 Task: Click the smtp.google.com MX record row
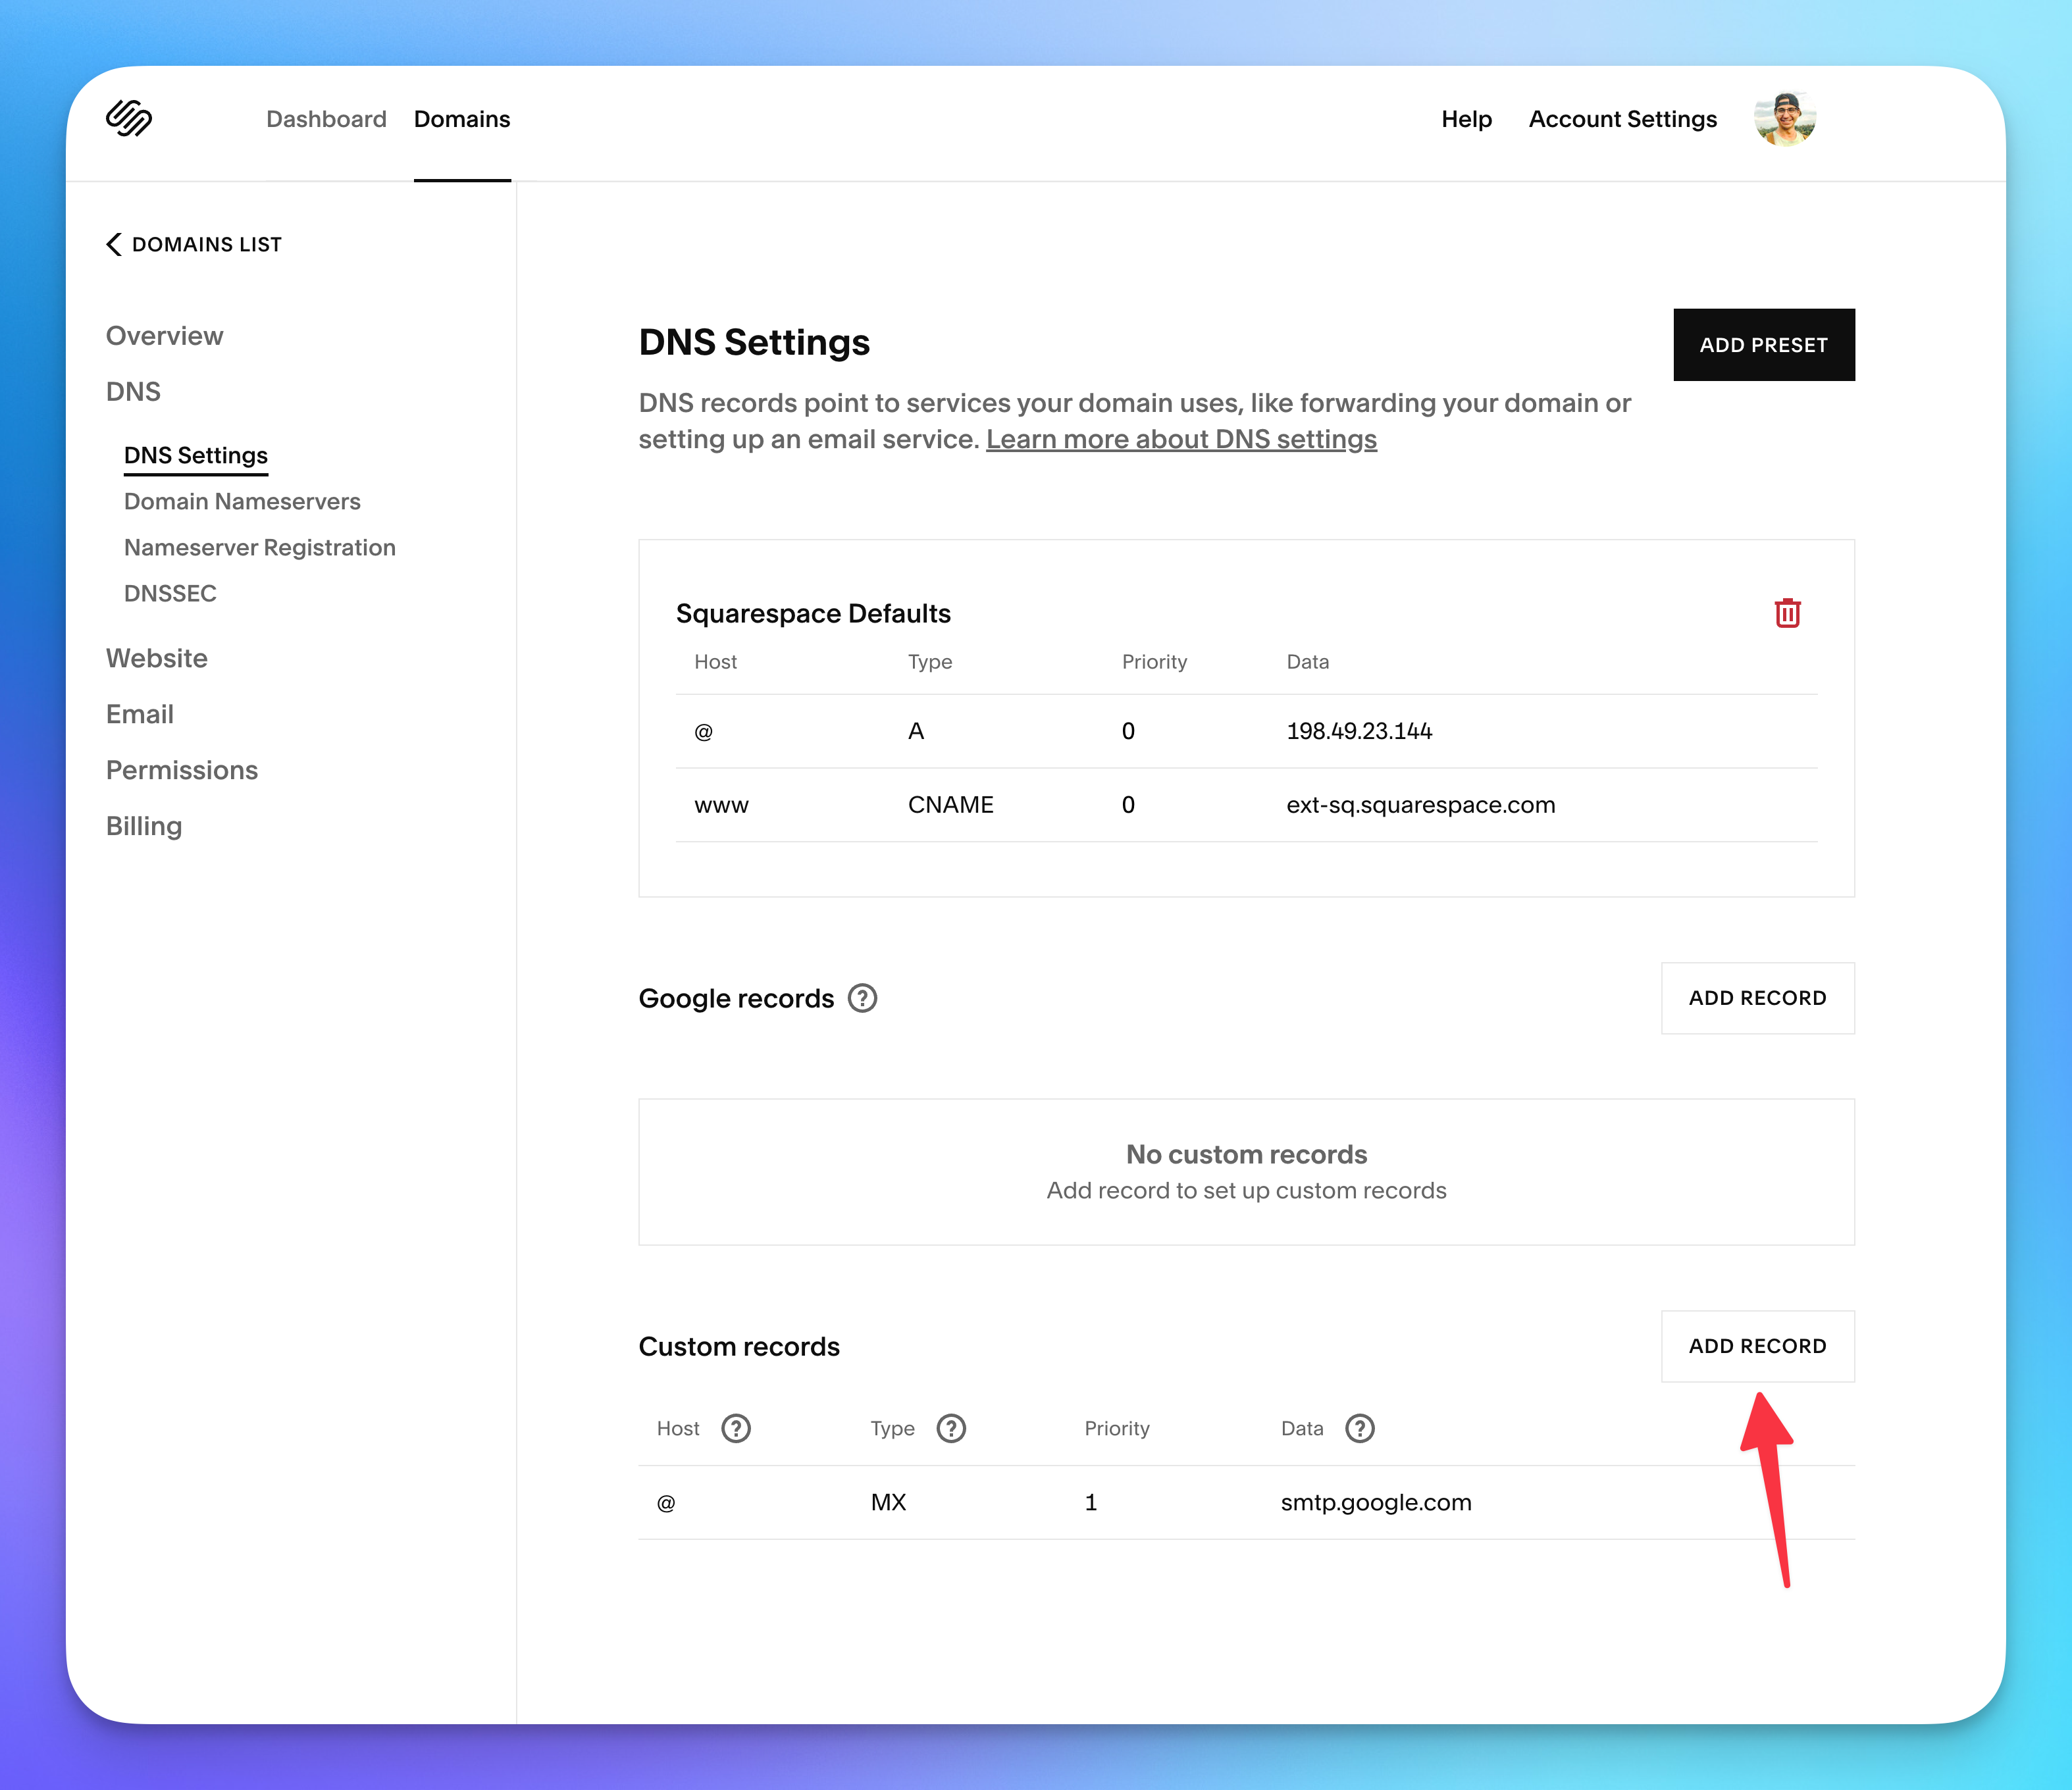(1246, 1502)
